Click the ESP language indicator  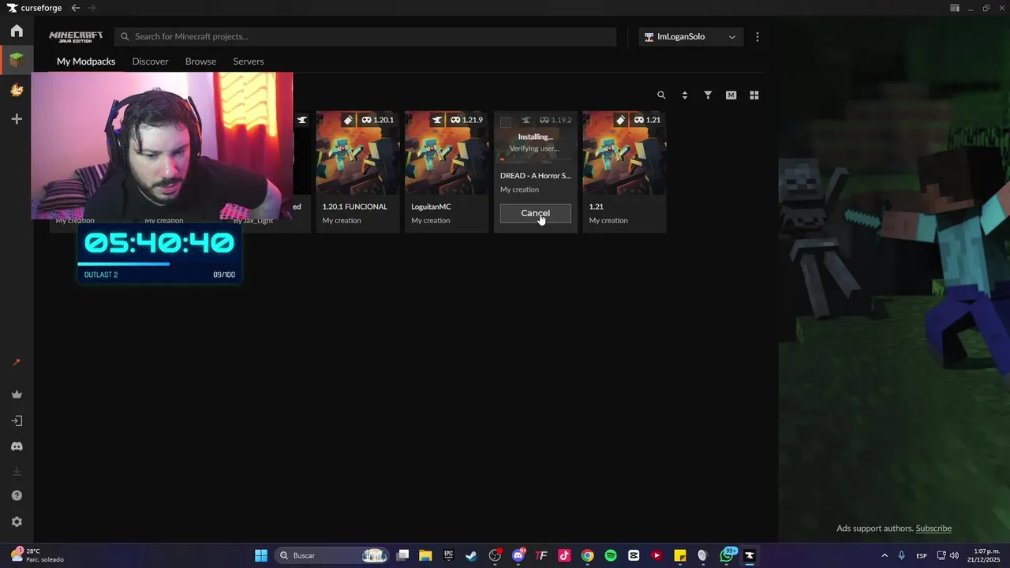pyautogui.click(x=922, y=556)
